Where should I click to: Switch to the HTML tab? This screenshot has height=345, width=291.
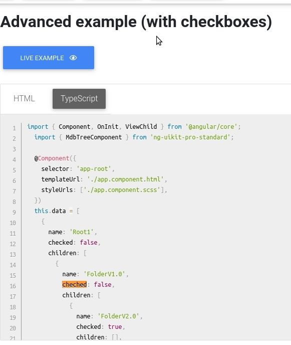[24, 99]
